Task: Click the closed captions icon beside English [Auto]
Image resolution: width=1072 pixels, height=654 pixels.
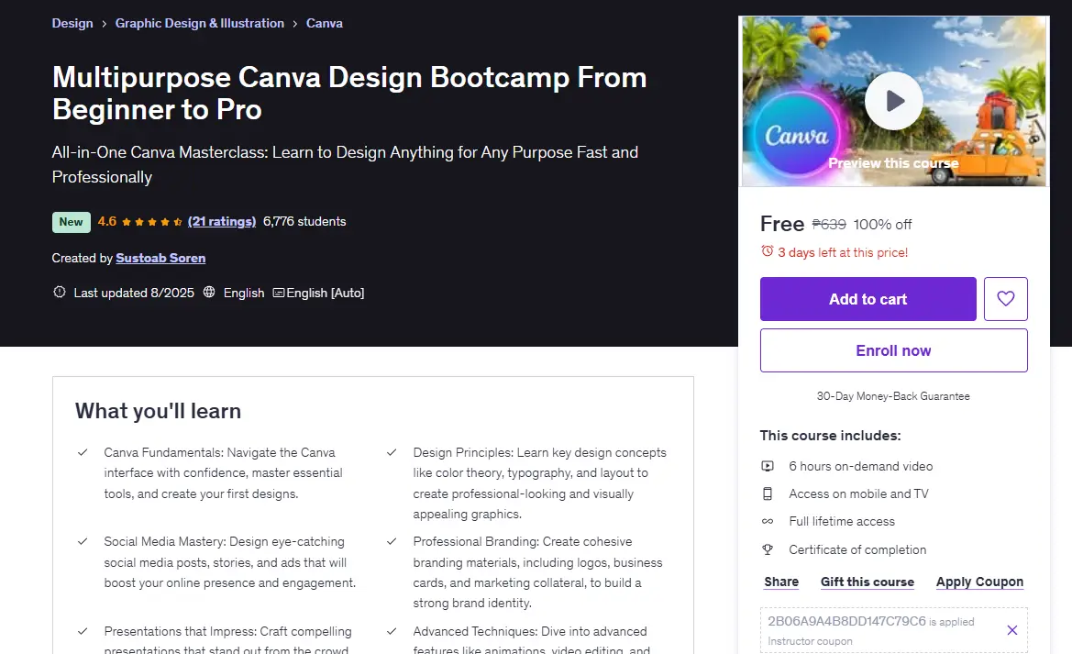Action: pos(278,293)
